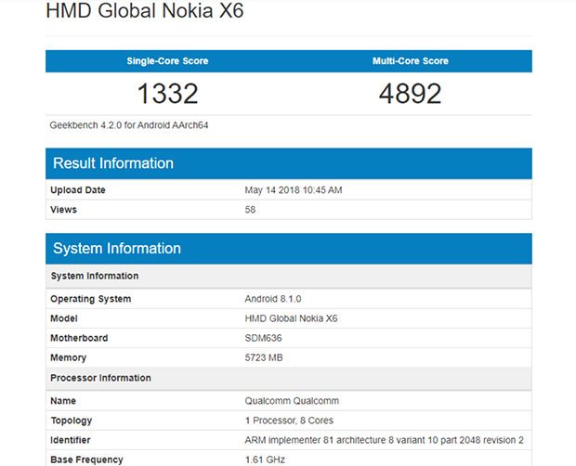Image resolution: width=576 pixels, height=466 pixels.
Task: Click the single-core score value 1332
Action: tap(167, 94)
